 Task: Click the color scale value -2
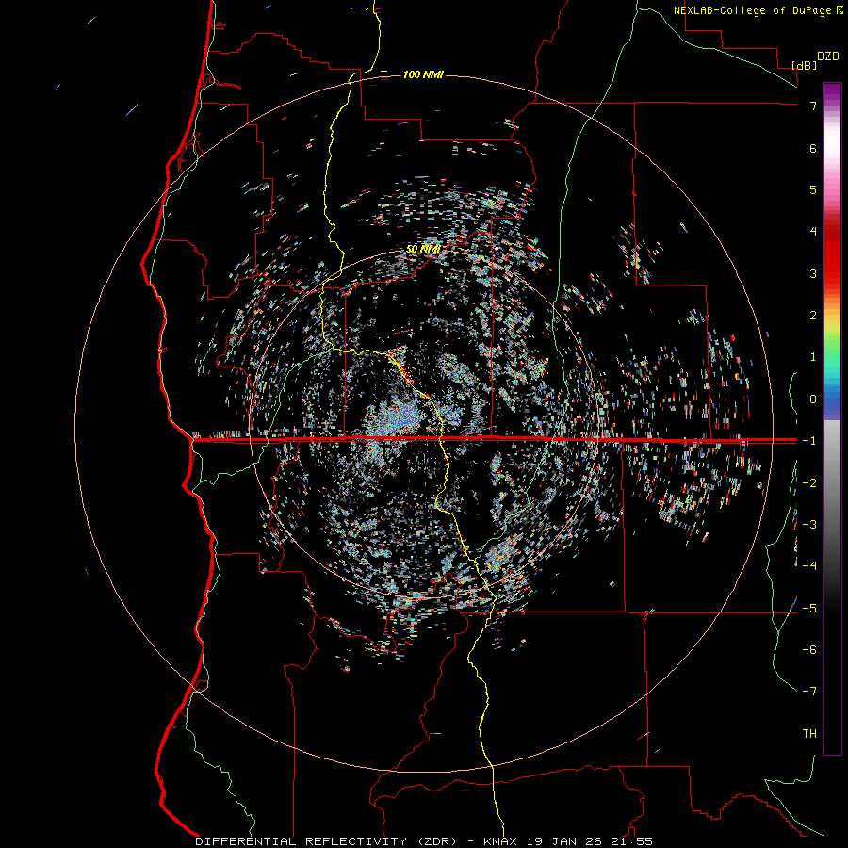[809, 483]
